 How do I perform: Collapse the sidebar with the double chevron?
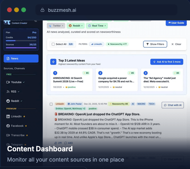[x=36, y=21]
